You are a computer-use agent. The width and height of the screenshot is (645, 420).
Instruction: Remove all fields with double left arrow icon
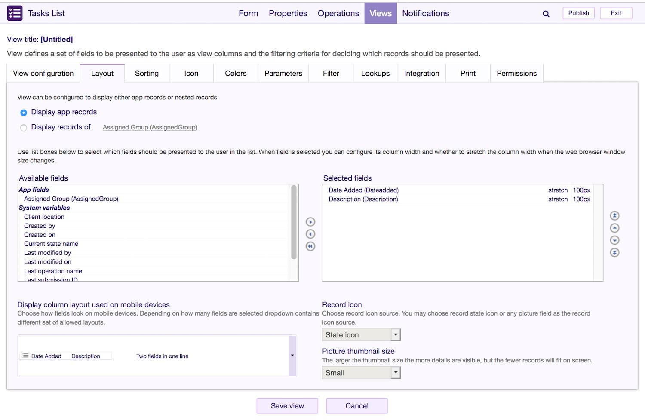tap(310, 246)
